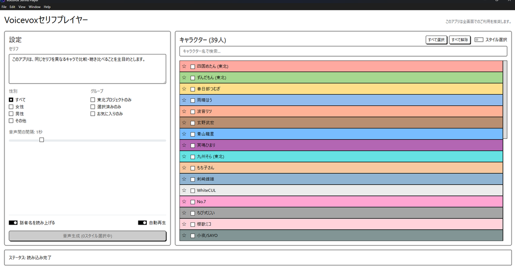
Task: Check the 四国めたん (東北) checkbox
Action: point(193,66)
